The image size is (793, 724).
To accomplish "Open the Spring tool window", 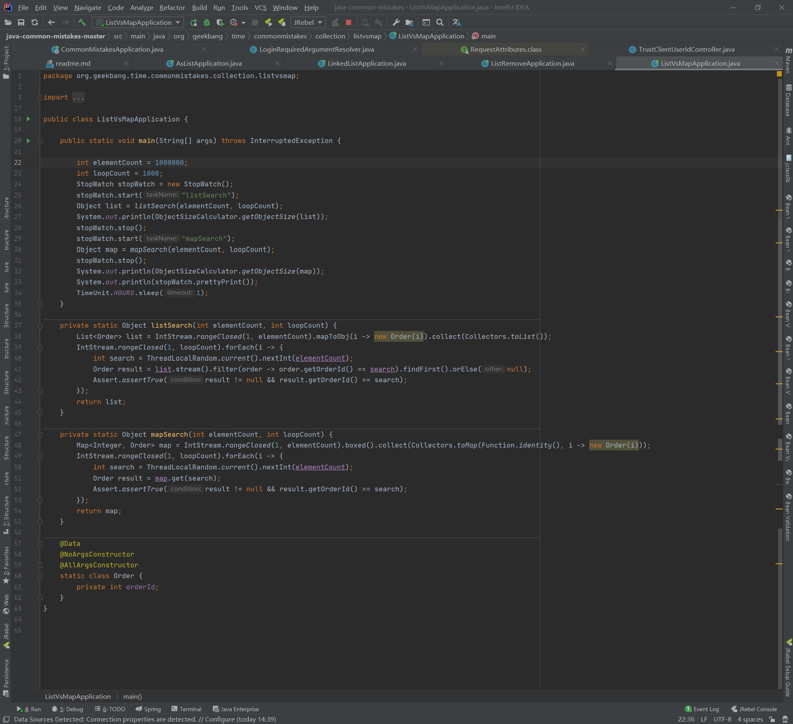I will pyautogui.click(x=148, y=709).
